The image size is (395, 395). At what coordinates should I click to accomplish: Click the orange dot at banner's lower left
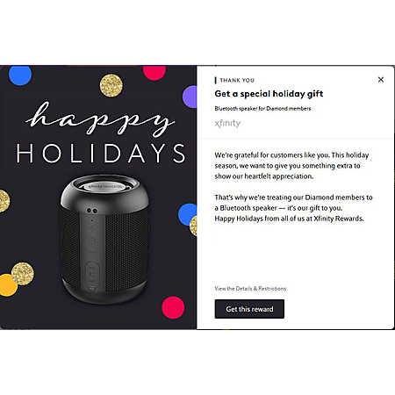point(7,285)
